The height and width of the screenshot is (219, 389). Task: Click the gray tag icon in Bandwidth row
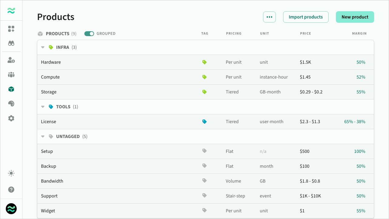pos(205,180)
